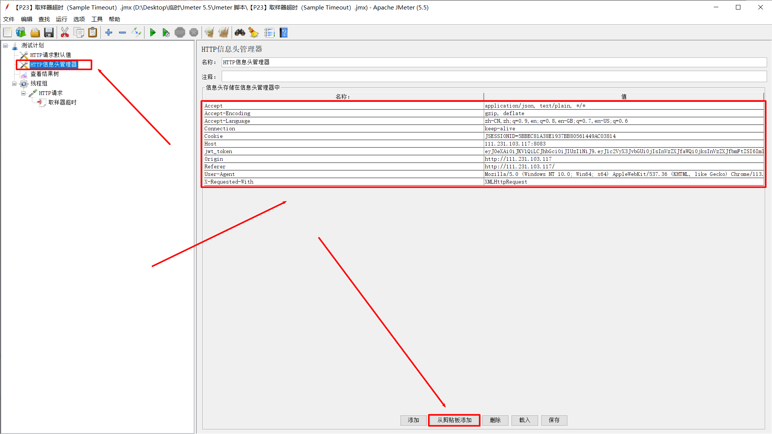Select the Accept-Encoding header row
Image resolution: width=772 pixels, height=434 pixels.
click(483, 114)
